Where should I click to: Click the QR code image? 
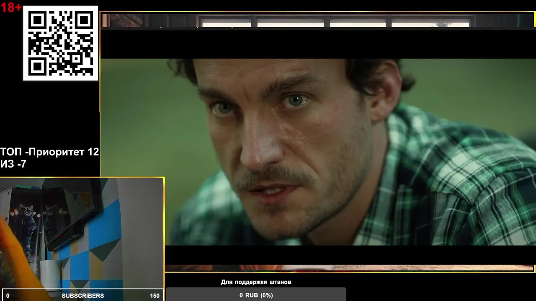[60, 43]
